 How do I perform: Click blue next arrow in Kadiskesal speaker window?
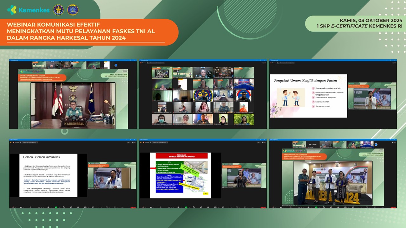click(x=116, y=65)
